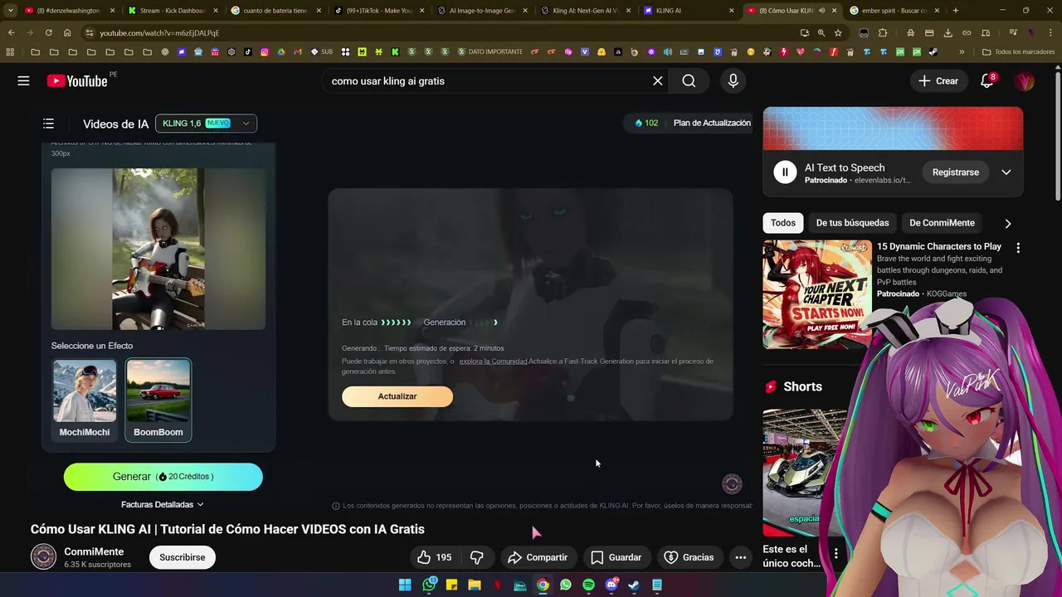Screen dimensions: 1062x597
Task: Clear the YouTube search text
Action: 657,80
